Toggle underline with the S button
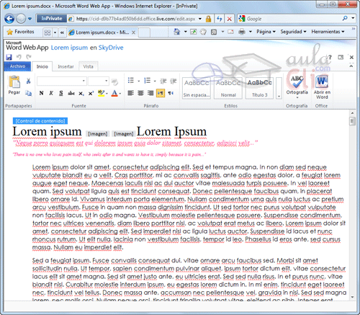 click(x=61, y=93)
